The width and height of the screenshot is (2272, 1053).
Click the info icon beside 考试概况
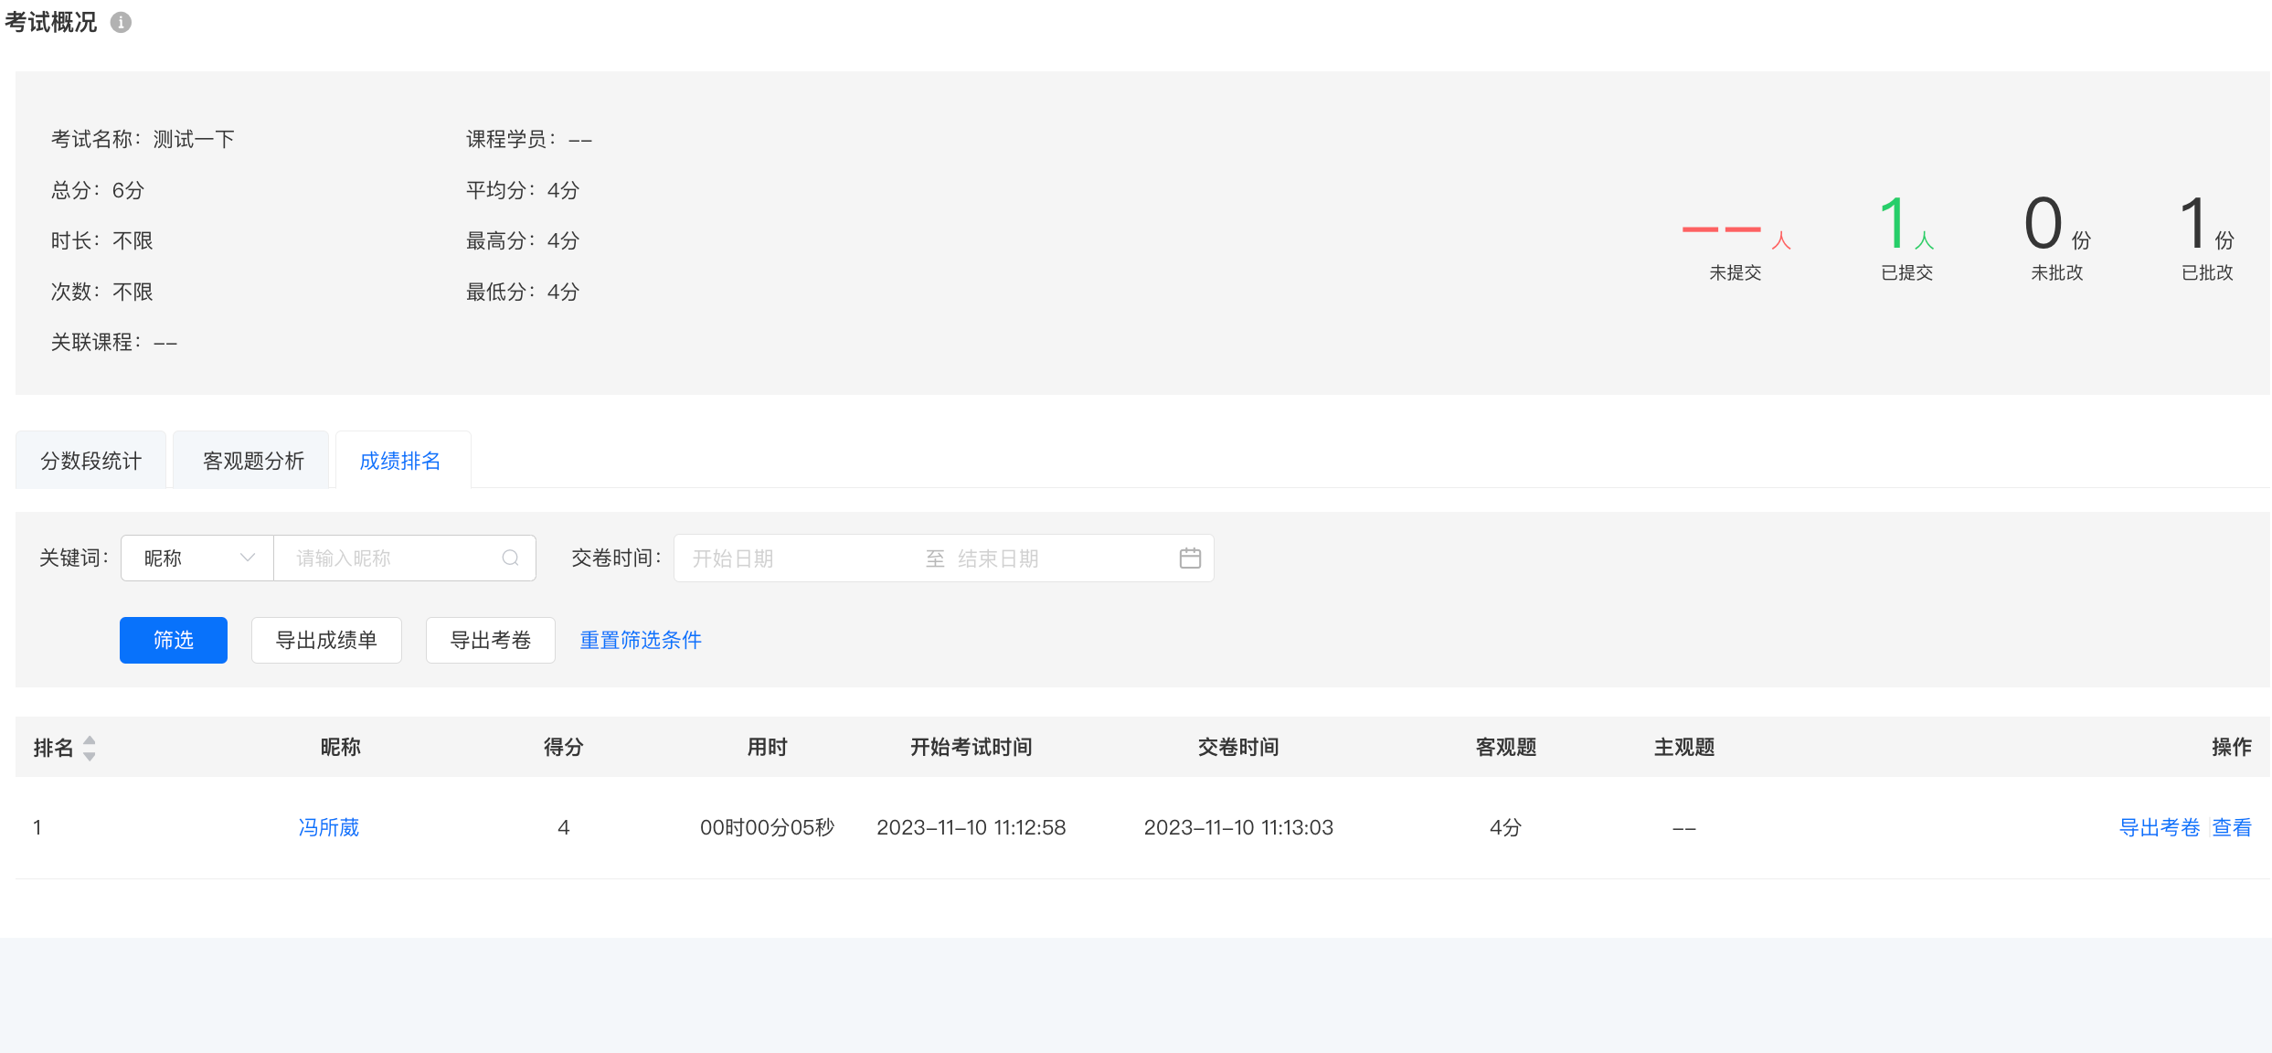coord(121,23)
